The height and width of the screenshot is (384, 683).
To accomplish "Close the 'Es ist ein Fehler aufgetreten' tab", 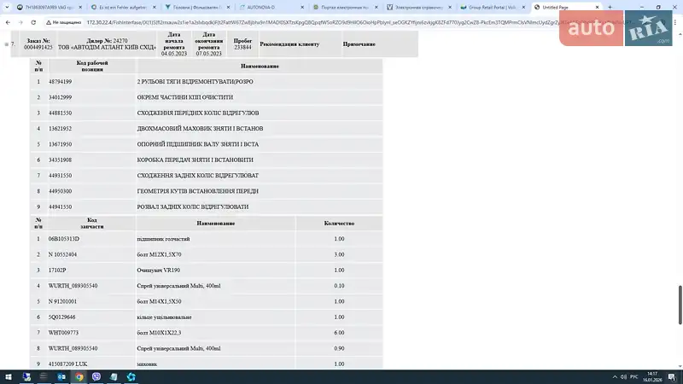I will pyautogui.click(x=155, y=8).
